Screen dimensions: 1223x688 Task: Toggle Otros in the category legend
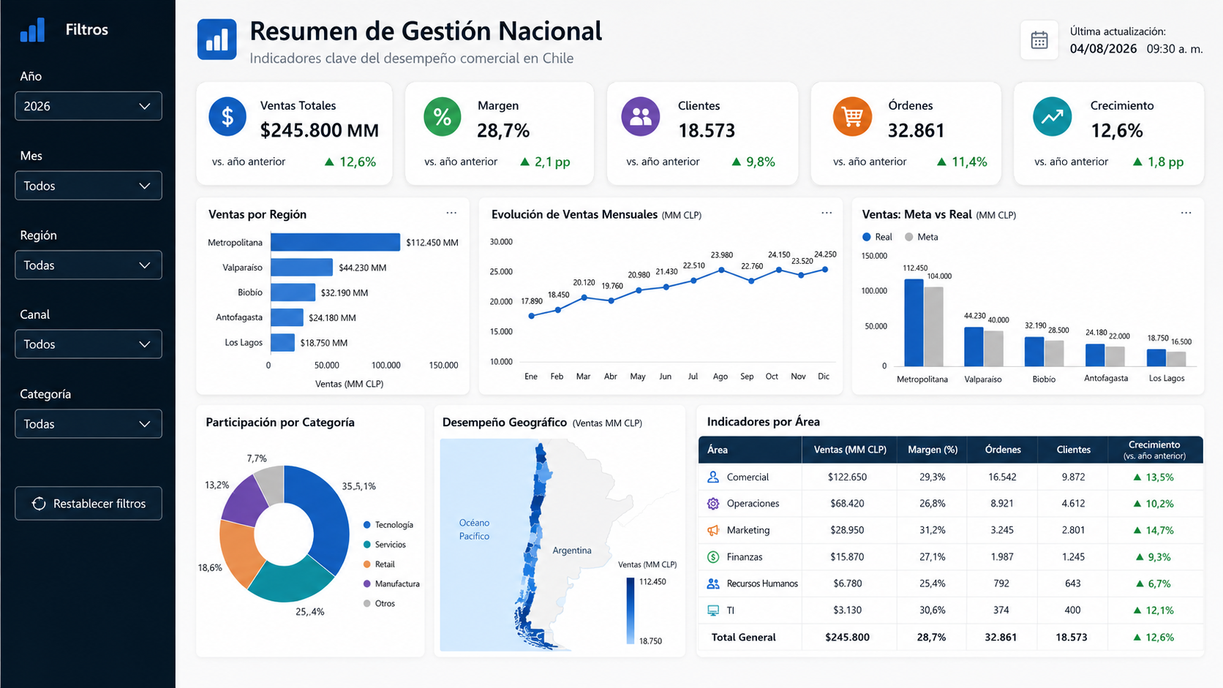(379, 604)
